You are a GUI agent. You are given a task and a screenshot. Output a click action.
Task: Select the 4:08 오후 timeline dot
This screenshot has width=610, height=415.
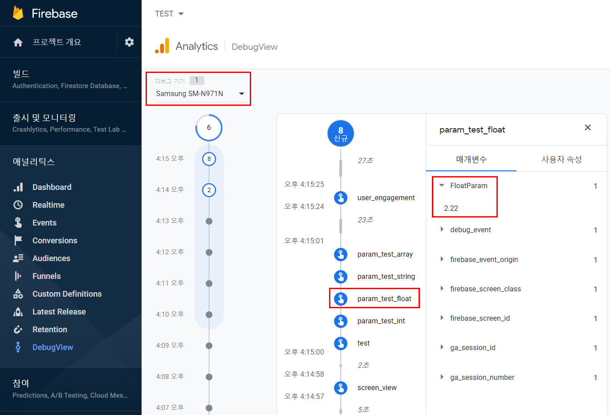coord(209,377)
